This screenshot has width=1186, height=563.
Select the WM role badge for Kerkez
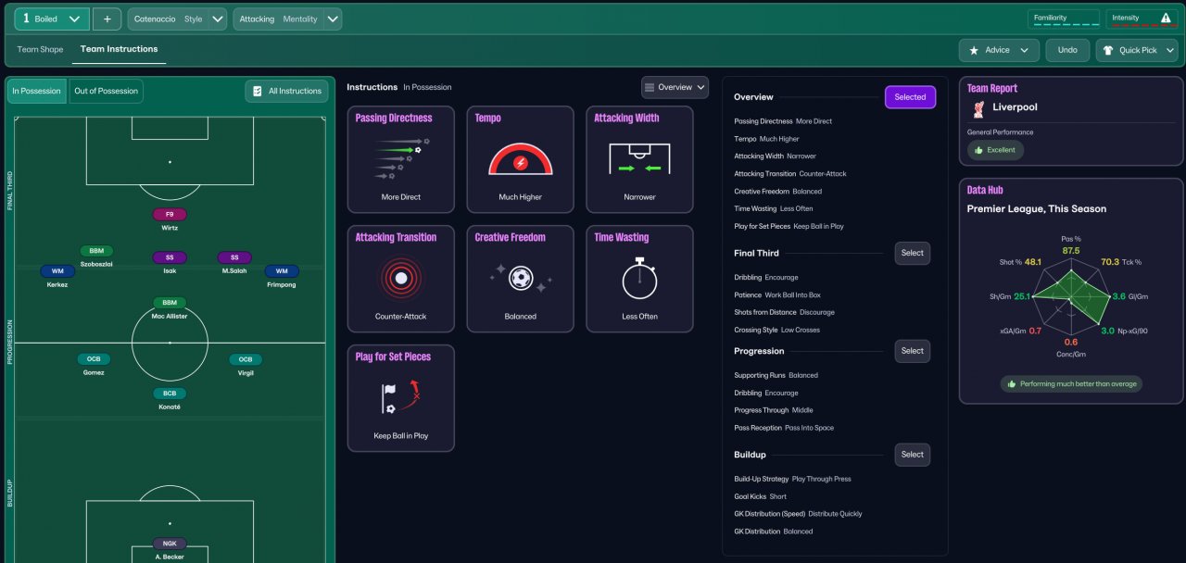click(x=57, y=271)
